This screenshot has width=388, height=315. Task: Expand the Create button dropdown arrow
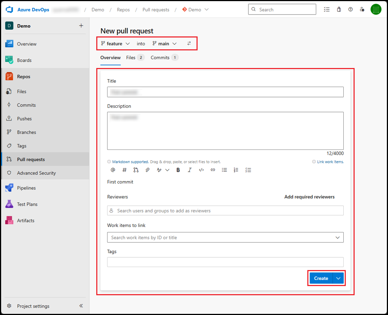[x=338, y=278]
